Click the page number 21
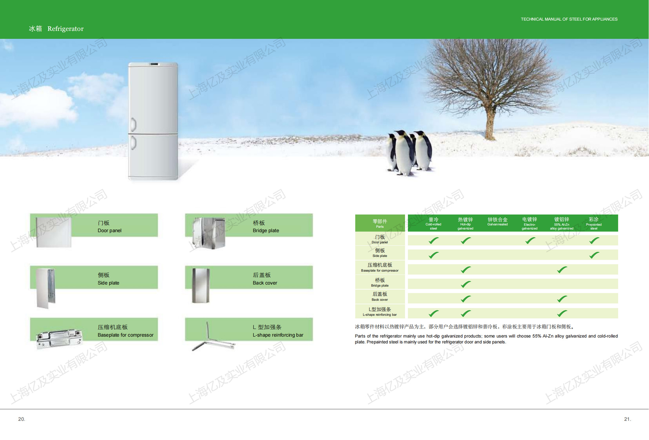 (627, 419)
